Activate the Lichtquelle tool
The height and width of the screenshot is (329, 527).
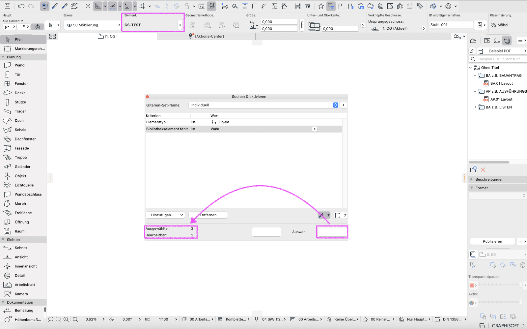pos(24,185)
